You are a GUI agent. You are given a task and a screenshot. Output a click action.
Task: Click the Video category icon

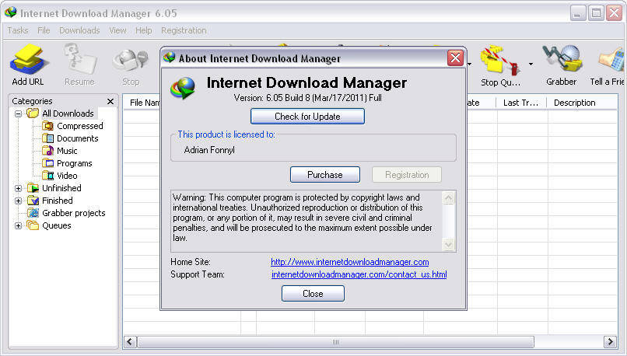(47, 176)
